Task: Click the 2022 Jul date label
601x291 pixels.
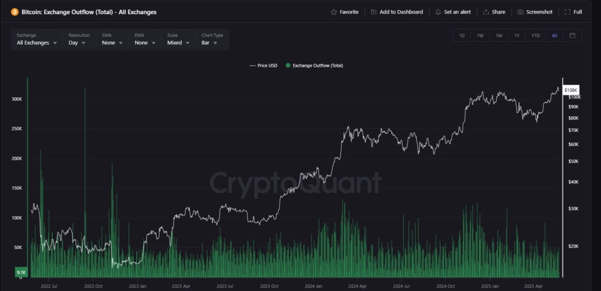Action: (x=49, y=286)
